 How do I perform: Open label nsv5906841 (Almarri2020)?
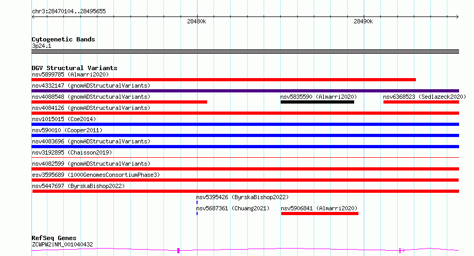319,208
